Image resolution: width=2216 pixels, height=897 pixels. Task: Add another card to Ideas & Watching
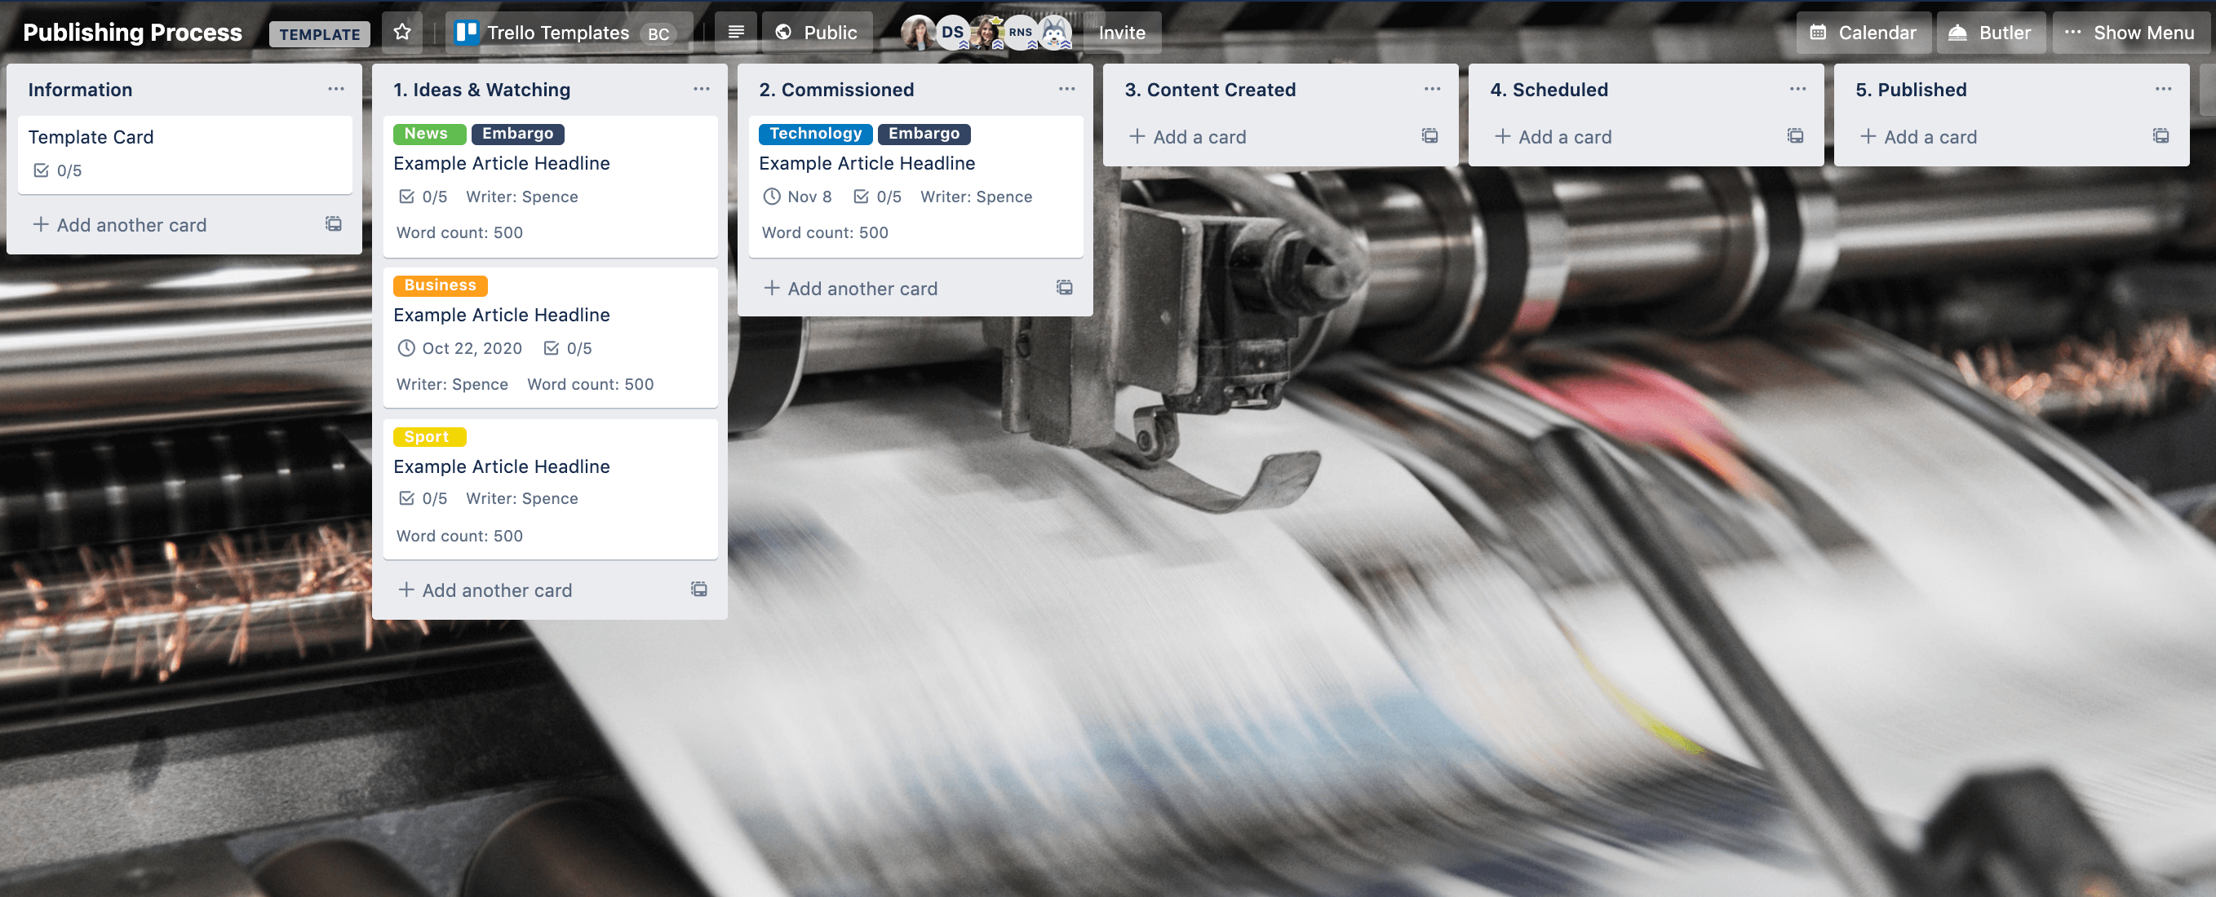pyautogui.click(x=485, y=590)
